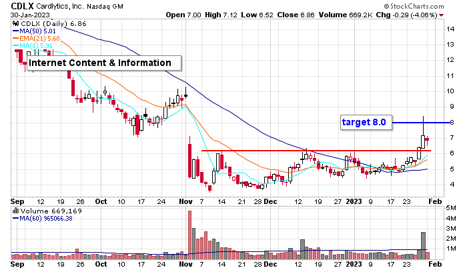Click the Internet Content & Information label
Image resolution: width=467 pixels, height=270 pixels.
[x=103, y=63]
